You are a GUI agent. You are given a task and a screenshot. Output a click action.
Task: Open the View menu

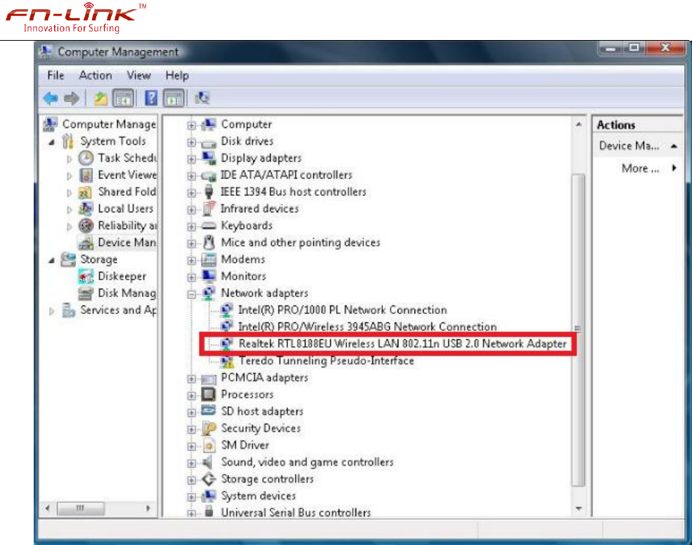[x=138, y=75]
